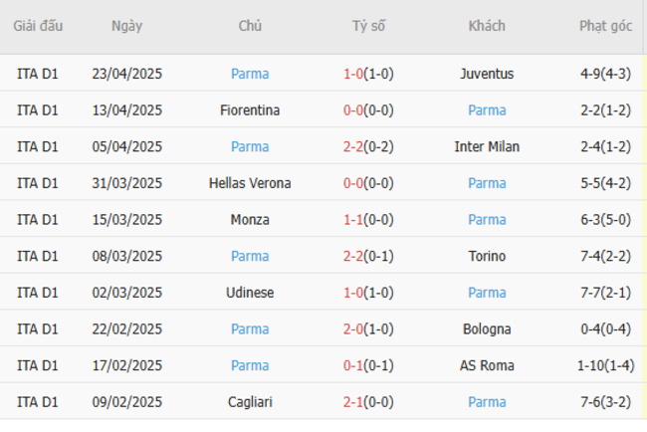647x432 pixels.
Task: Open Juventus team link
Action: pos(487,74)
